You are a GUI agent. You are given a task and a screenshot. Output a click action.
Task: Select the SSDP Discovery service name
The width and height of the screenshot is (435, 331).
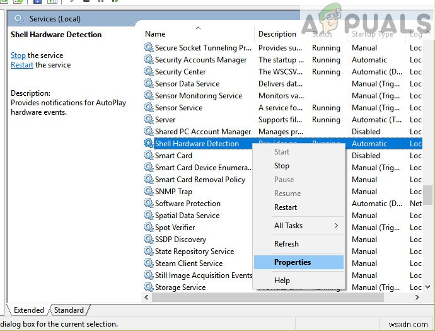[180, 240]
